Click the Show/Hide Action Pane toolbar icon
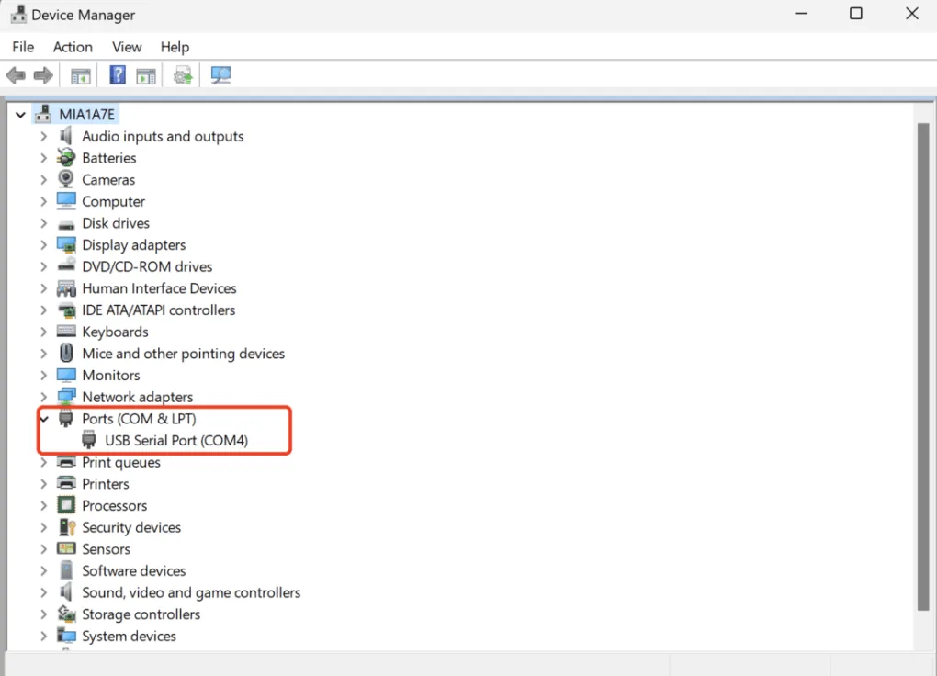This screenshot has width=937, height=676. (146, 76)
